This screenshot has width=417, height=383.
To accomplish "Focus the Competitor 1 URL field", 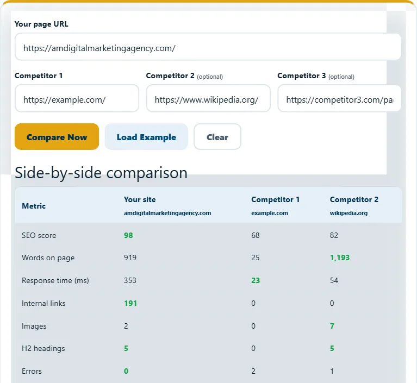I will point(77,98).
